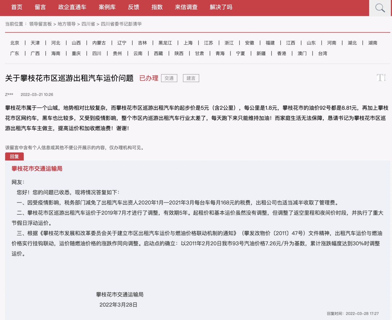Click the red 攀枝花市交通运输局 heading
392x320 pixels.
pos(37,169)
